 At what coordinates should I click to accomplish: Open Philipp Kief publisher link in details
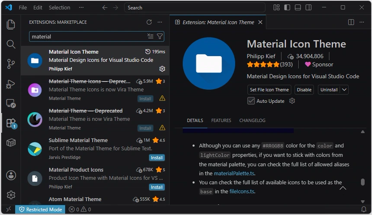[x=261, y=56]
